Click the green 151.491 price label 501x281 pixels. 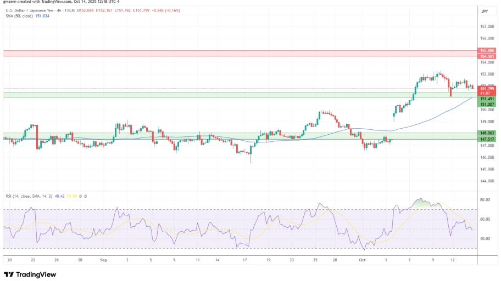487,99
